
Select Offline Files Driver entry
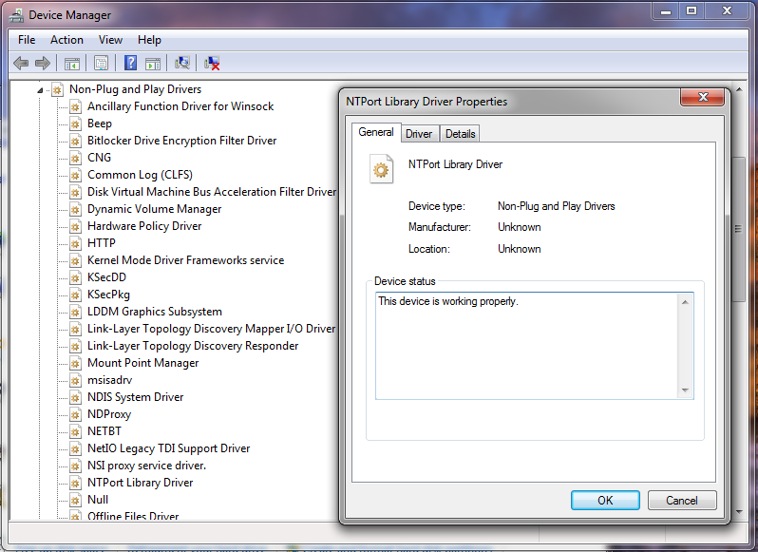[x=133, y=516]
